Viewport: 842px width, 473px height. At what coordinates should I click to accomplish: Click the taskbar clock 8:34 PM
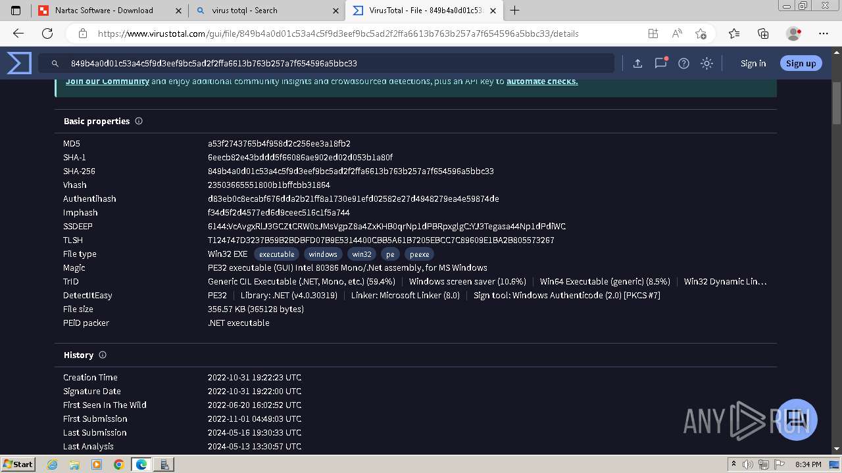(x=808, y=464)
